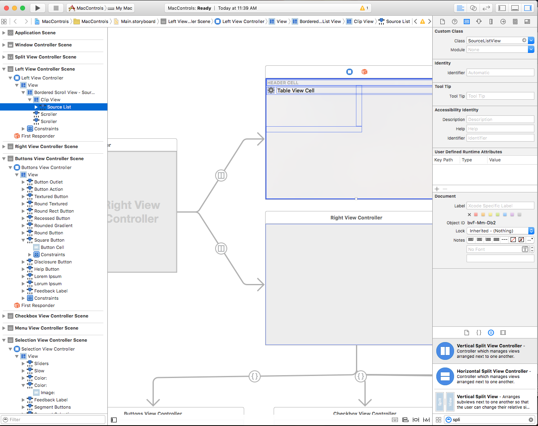Open the Connections inspector arrow icon
Viewport: 538px width, 426px height.
coord(503,21)
